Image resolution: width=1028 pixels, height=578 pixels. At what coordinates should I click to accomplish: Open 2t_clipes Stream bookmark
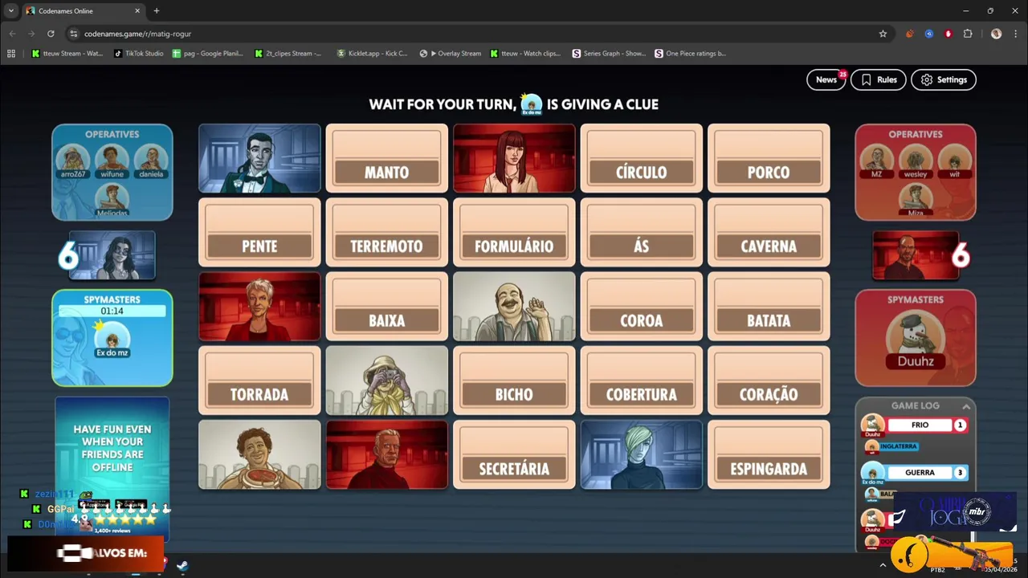[x=288, y=54]
